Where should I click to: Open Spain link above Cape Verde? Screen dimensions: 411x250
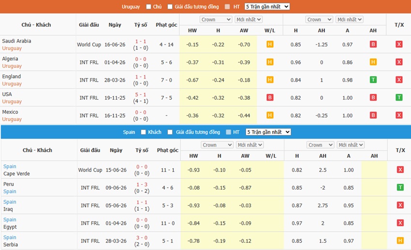tap(10, 166)
